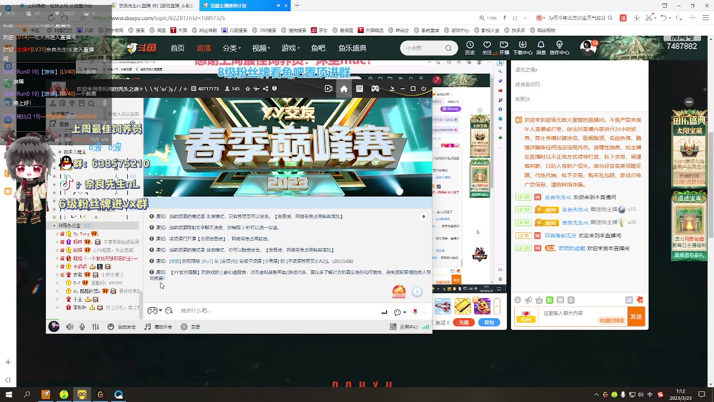Toggle YY speaker volume icon
The image size is (714, 402).
coord(69,327)
